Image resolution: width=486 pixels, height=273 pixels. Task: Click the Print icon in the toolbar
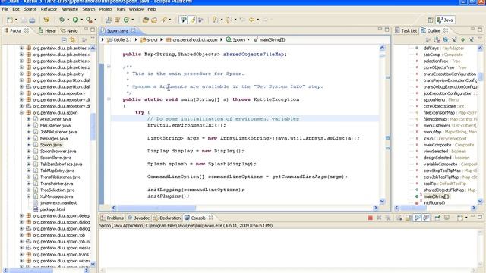32,20
